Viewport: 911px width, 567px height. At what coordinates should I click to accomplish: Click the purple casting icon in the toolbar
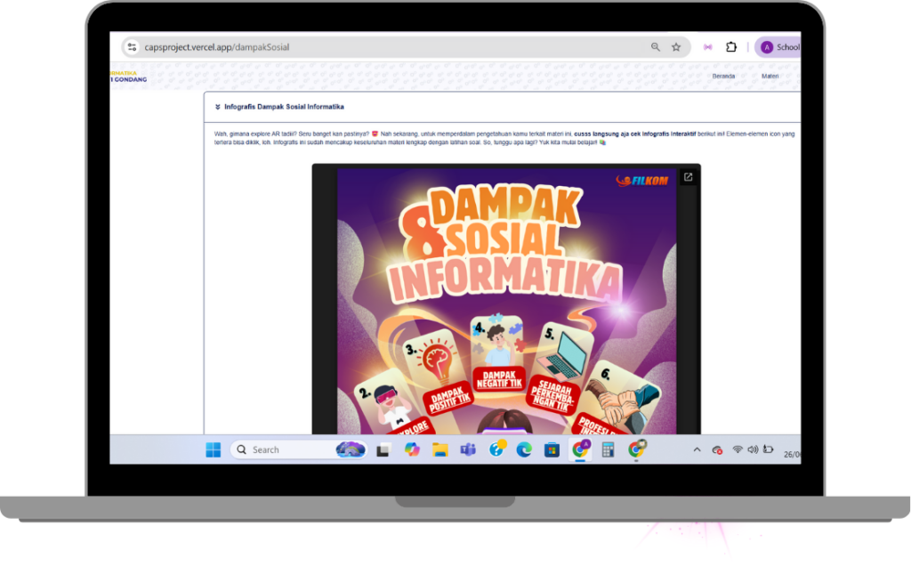click(x=708, y=46)
